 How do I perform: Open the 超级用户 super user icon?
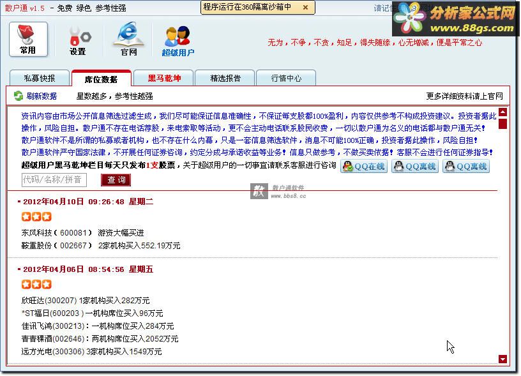(177, 41)
